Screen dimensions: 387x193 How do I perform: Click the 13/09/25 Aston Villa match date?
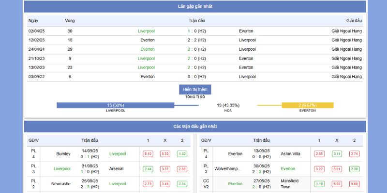point(262,151)
